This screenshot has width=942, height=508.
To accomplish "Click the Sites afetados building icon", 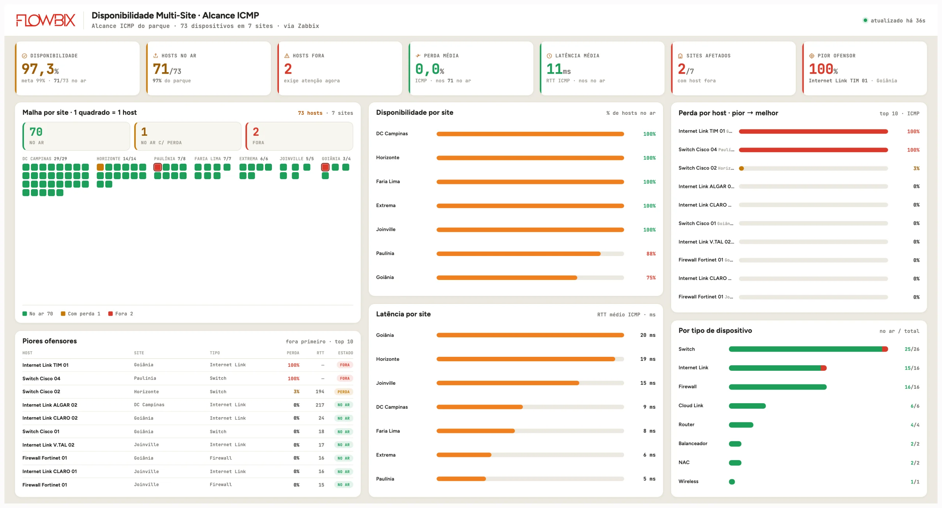I will pyautogui.click(x=680, y=56).
